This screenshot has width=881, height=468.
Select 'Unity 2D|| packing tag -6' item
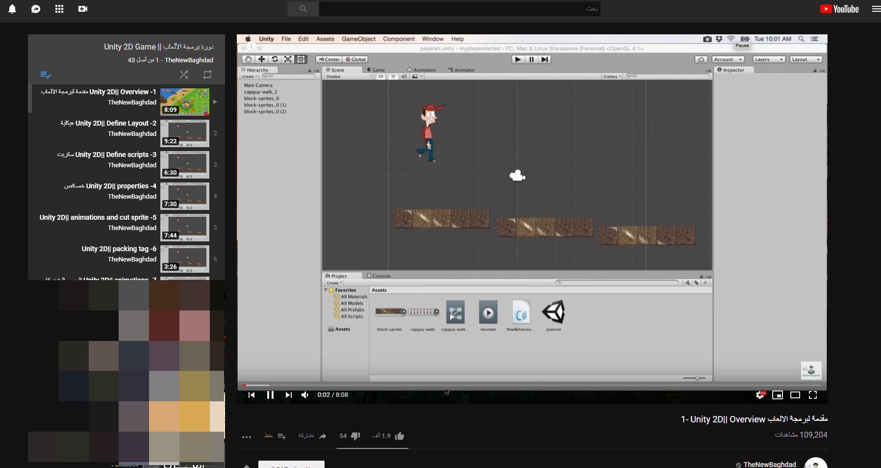(x=119, y=249)
